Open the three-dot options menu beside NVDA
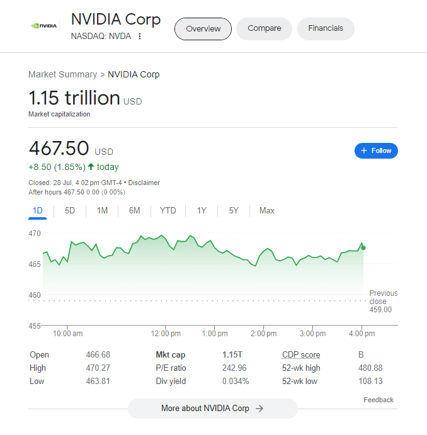This screenshot has height=435, width=427. [140, 37]
